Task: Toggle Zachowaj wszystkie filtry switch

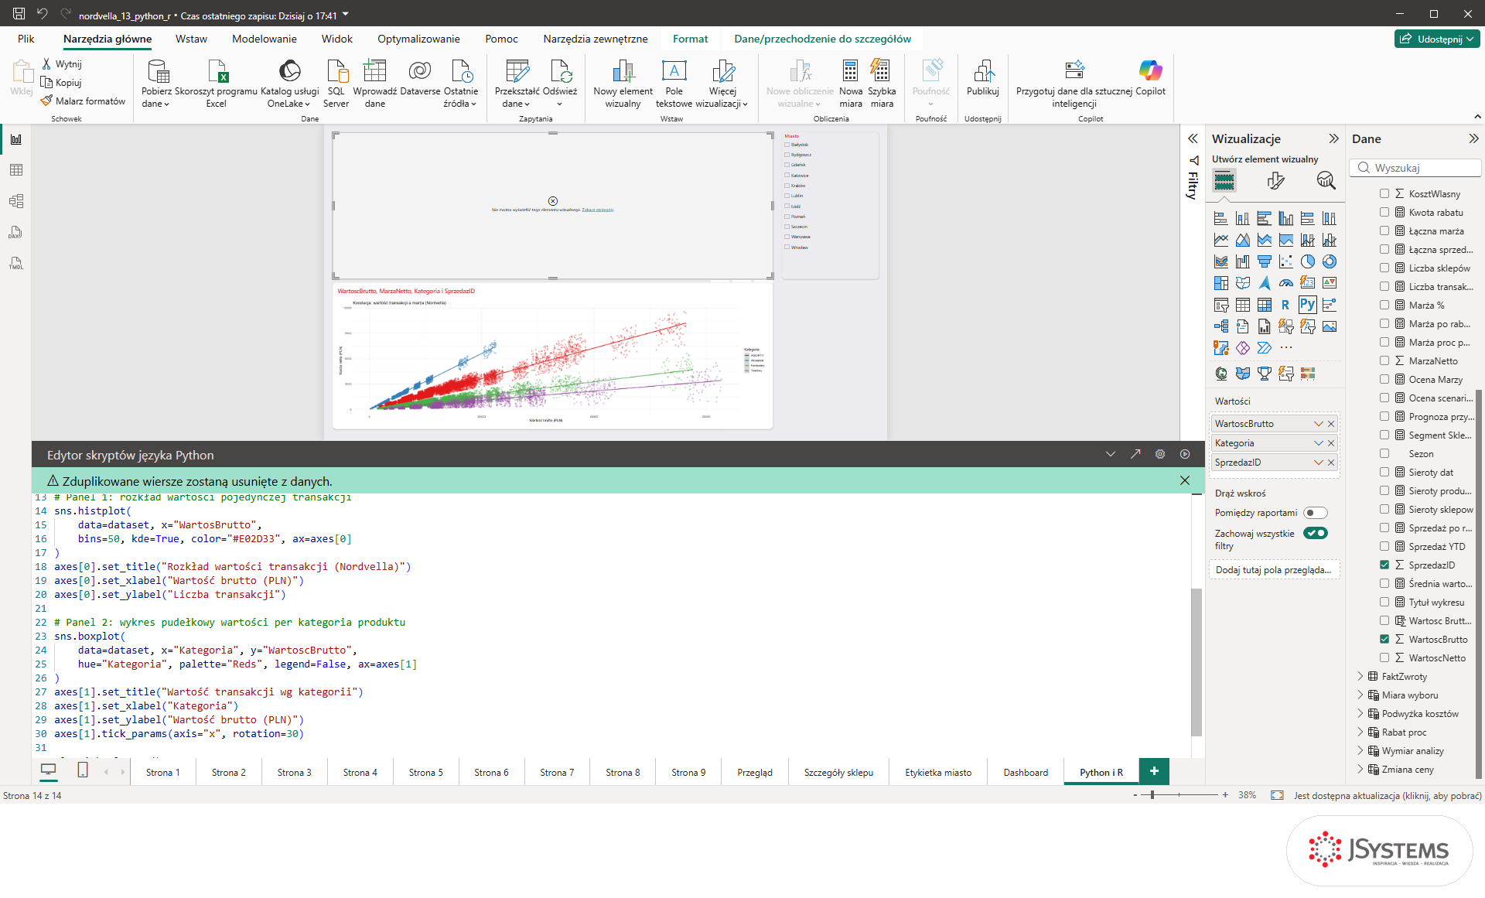Action: click(1315, 533)
